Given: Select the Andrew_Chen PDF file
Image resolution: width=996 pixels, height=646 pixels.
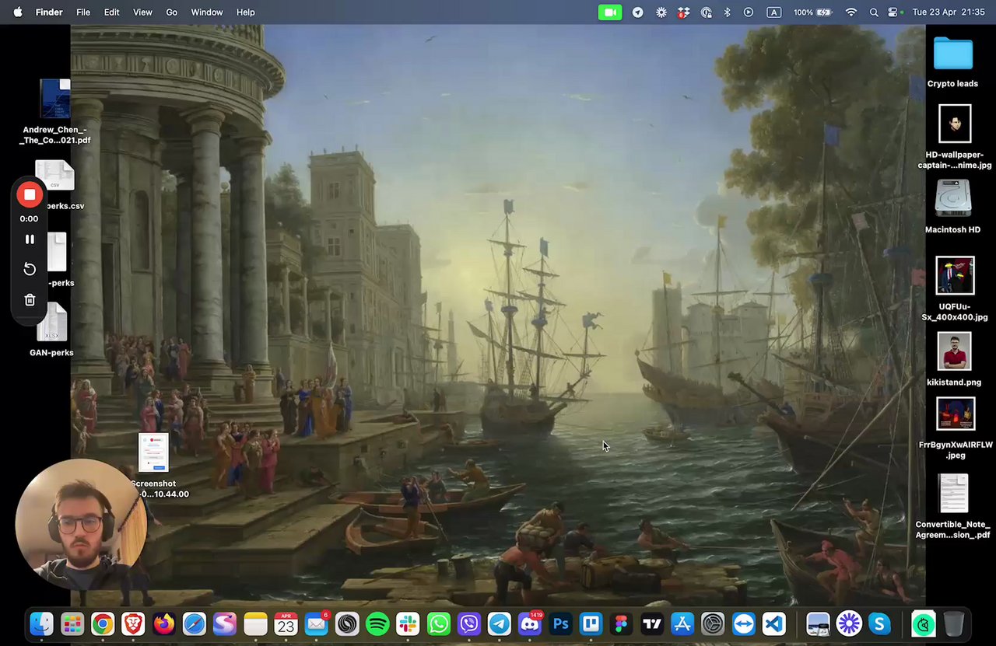Looking at the screenshot, I should click(x=55, y=99).
